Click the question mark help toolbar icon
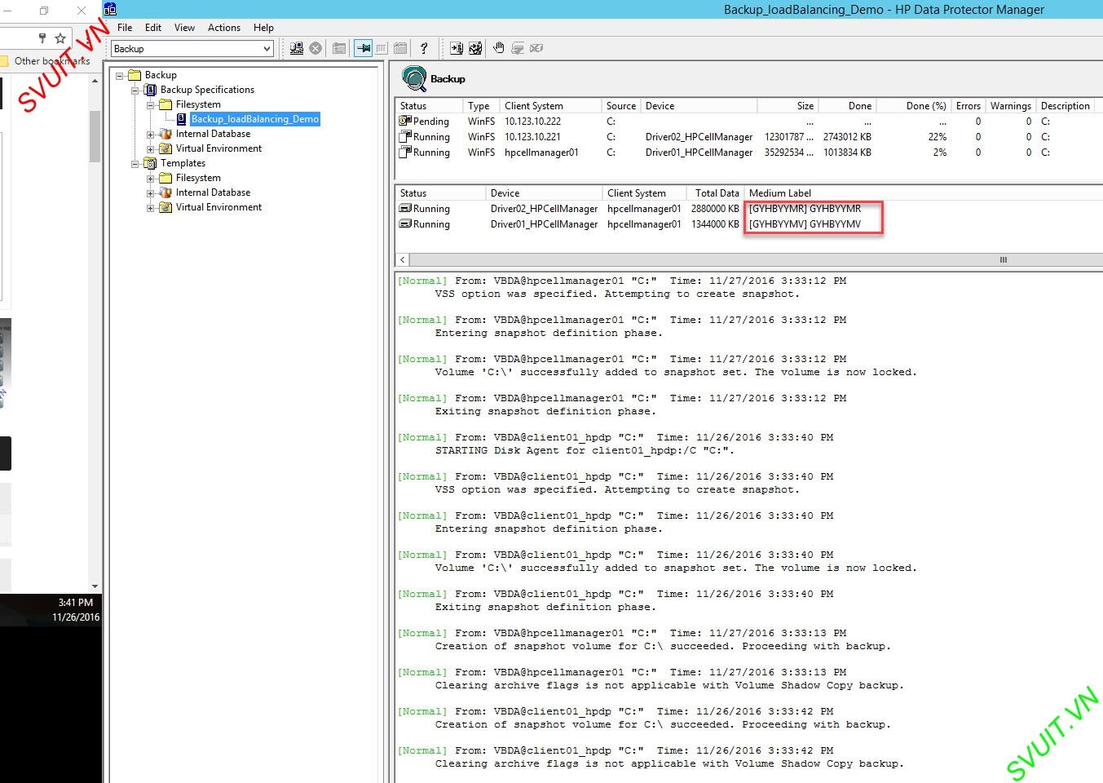 (423, 48)
